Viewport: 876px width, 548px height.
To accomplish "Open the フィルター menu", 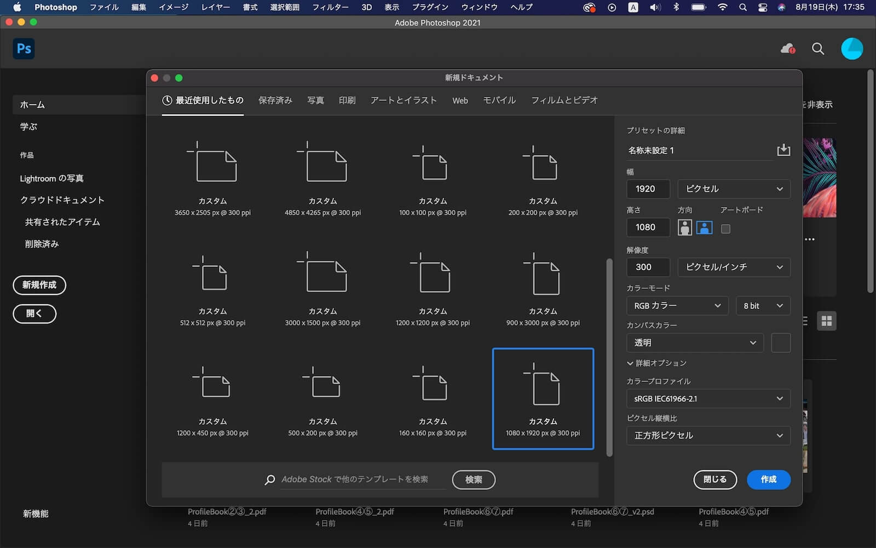I will pyautogui.click(x=330, y=7).
